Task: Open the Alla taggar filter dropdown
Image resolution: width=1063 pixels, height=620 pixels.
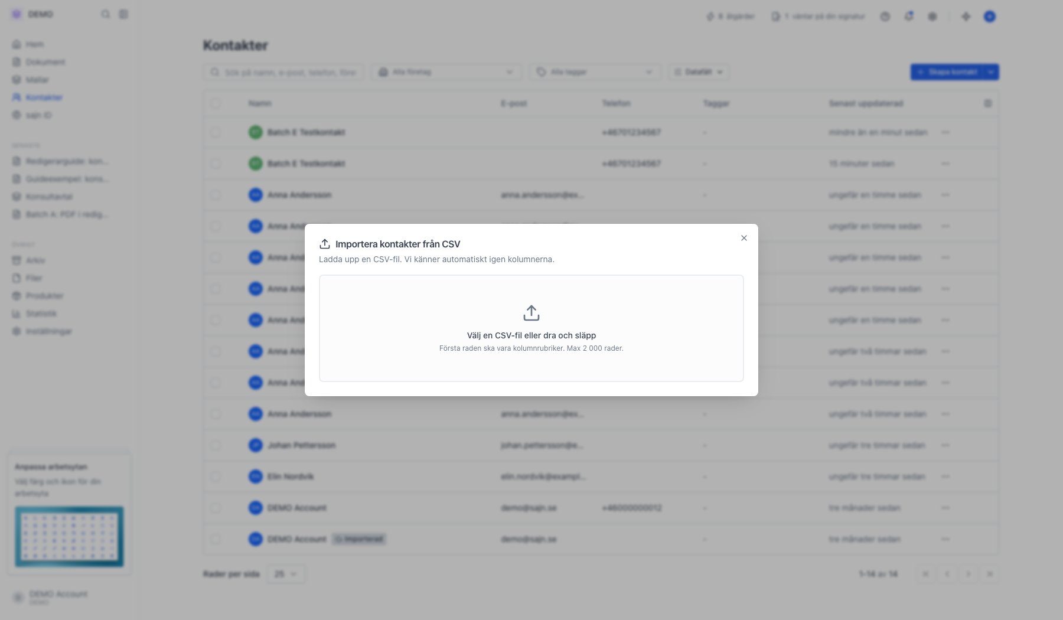Action: (x=595, y=72)
